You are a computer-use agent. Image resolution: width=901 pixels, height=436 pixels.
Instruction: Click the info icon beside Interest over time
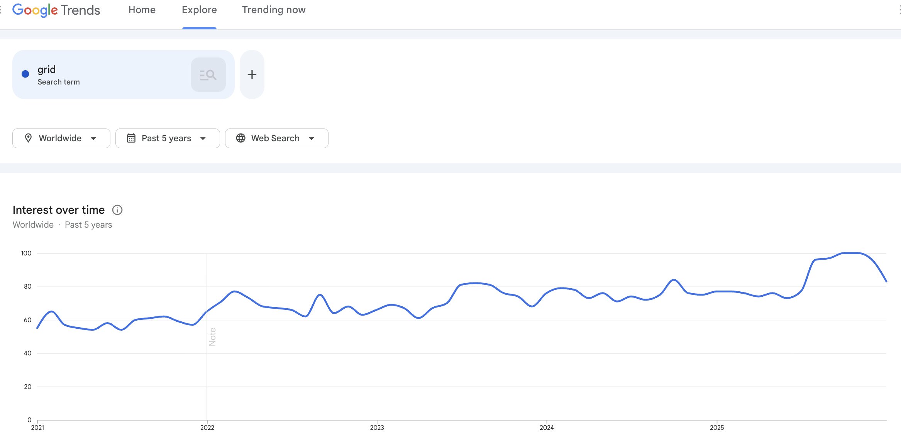pos(117,210)
